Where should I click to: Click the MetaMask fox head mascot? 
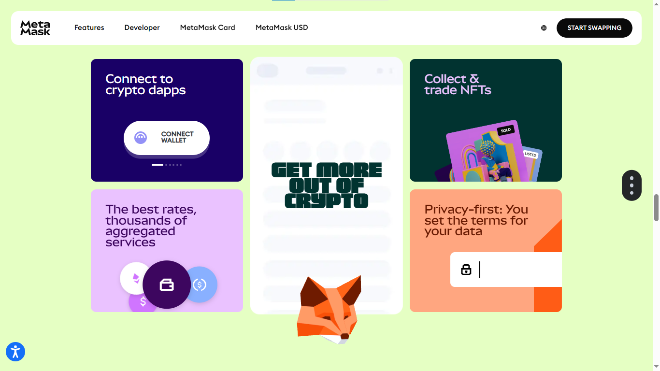[x=329, y=309]
